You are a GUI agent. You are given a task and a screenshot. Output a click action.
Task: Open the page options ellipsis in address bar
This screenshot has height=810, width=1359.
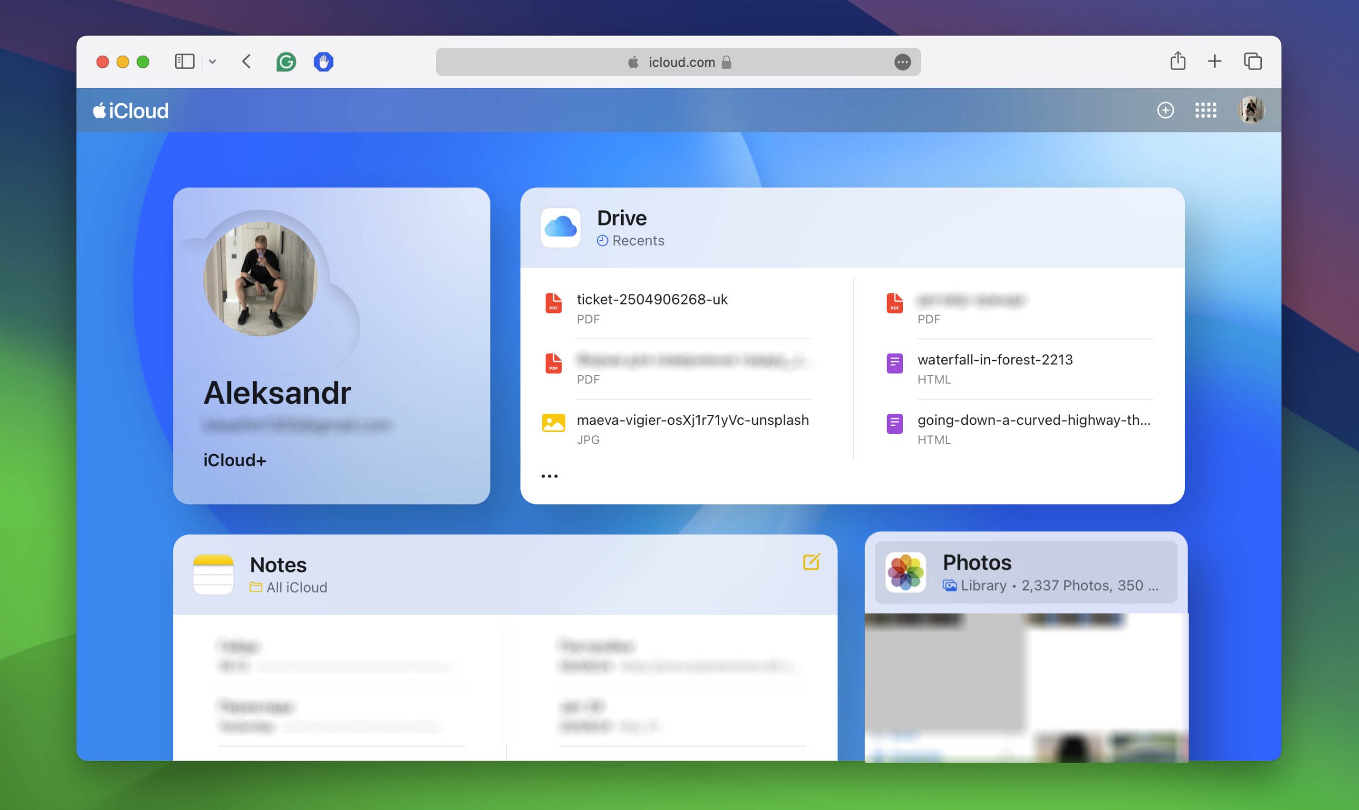pos(902,62)
